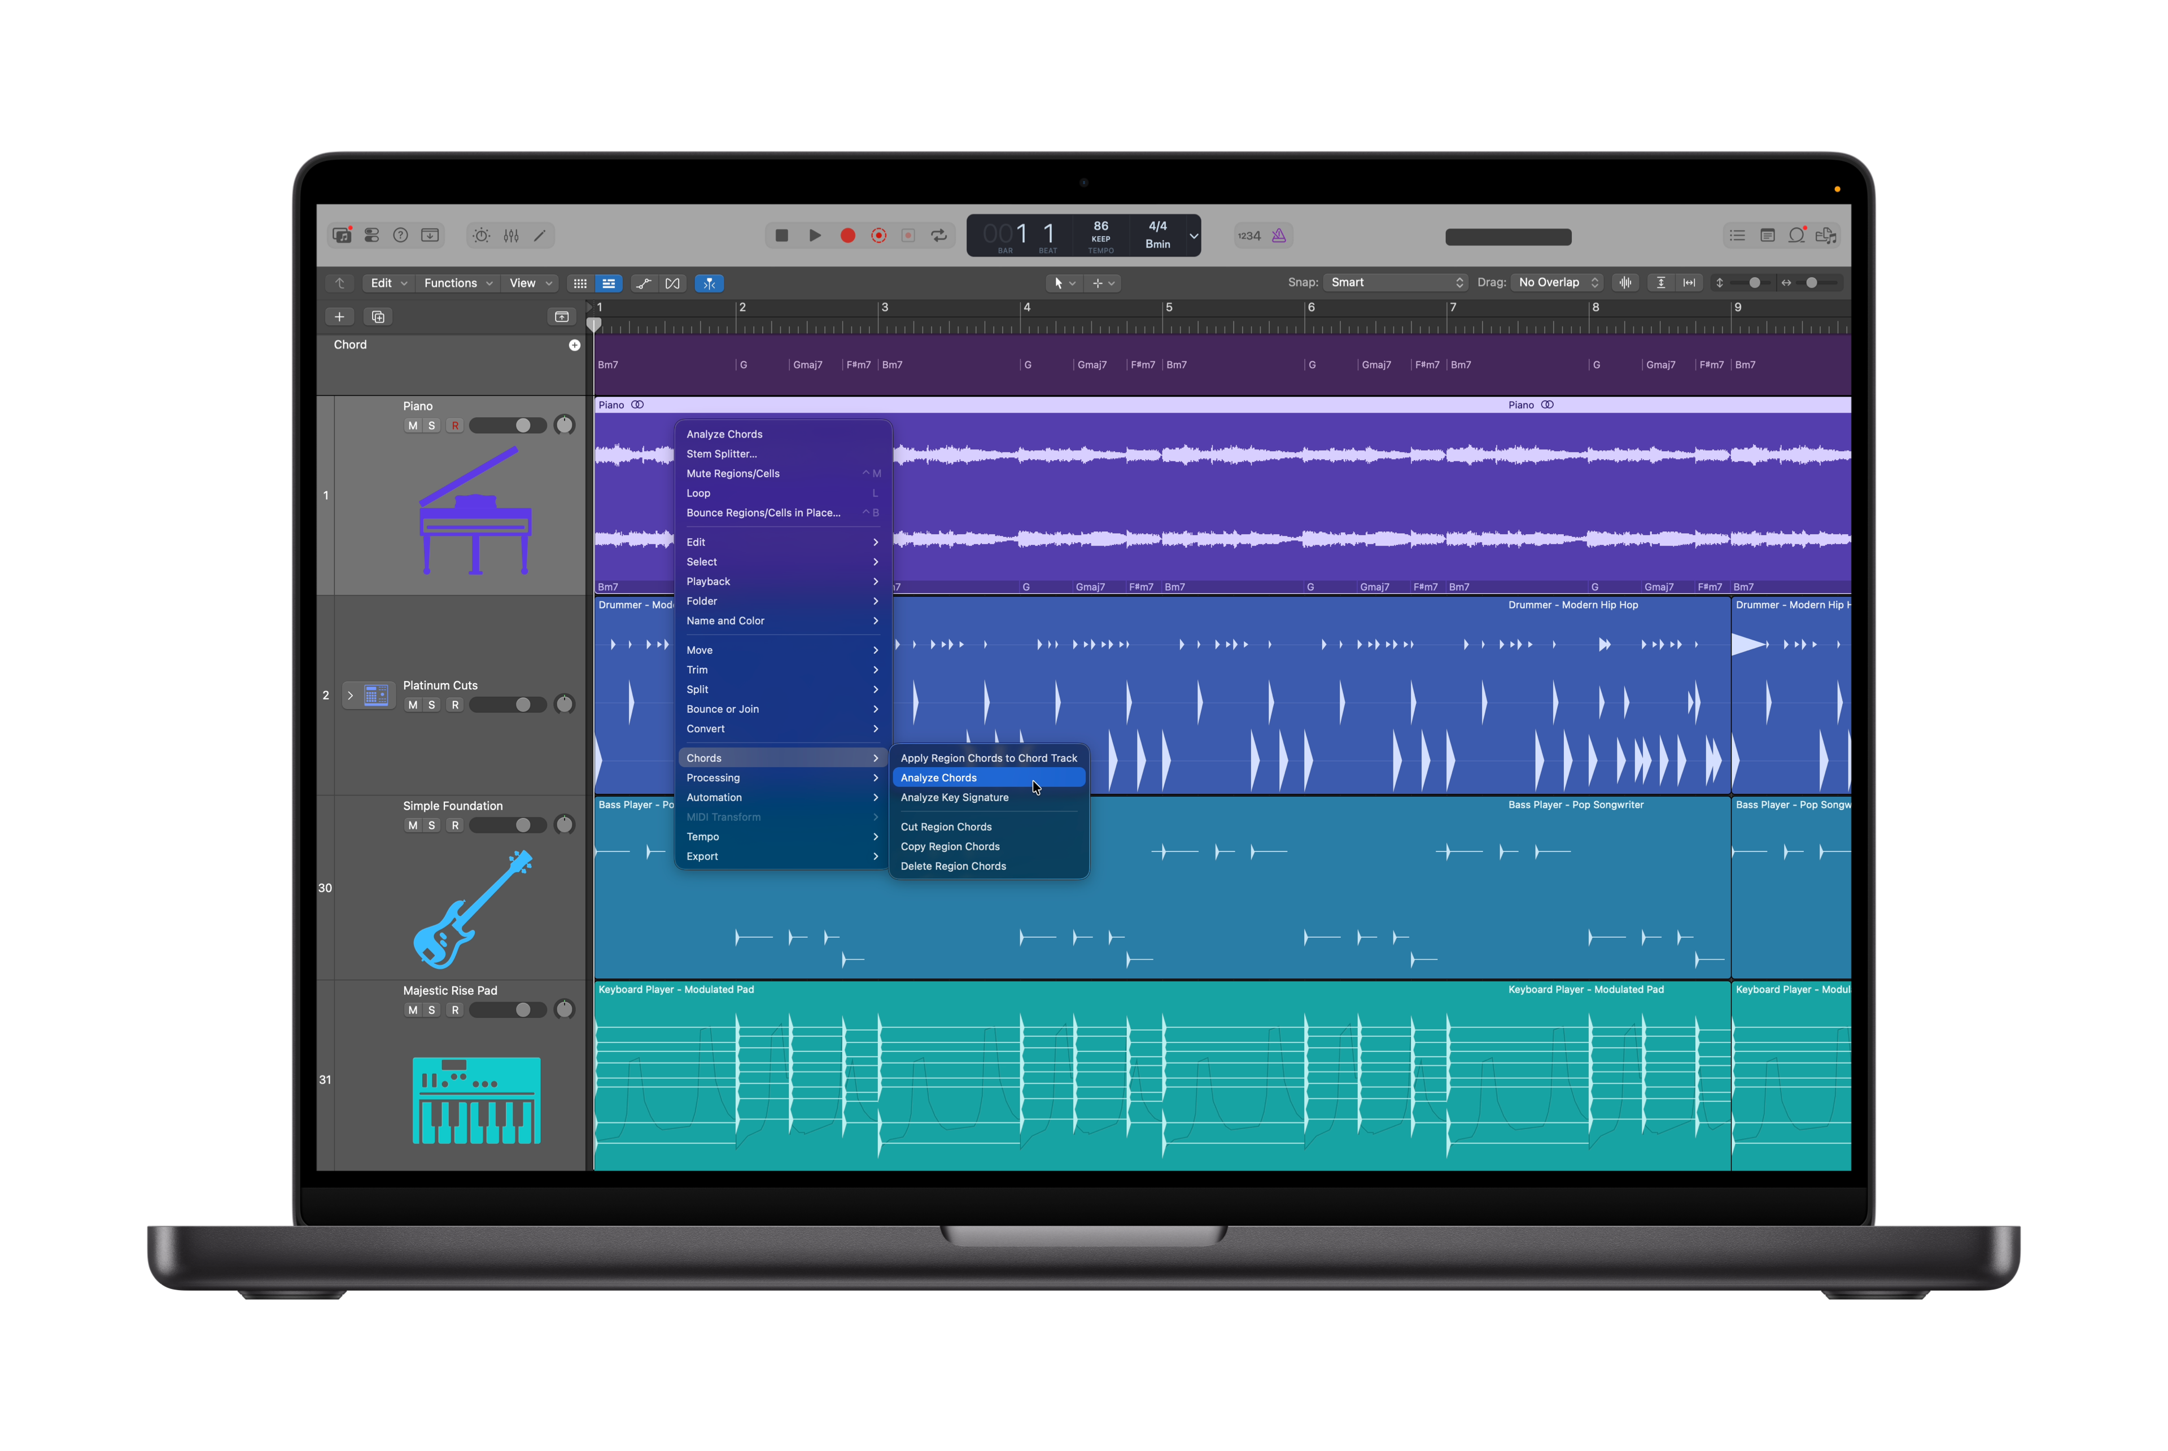Solo the Simple Foundation track
The height and width of the screenshot is (1451, 2168).
pyautogui.click(x=432, y=824)
